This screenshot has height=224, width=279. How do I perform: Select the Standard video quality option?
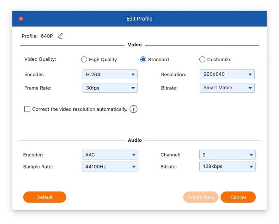(143, 60)
